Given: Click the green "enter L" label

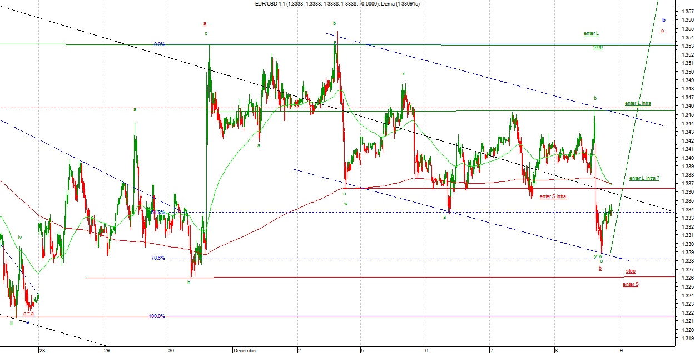Looking at the screenshot, I should [x=591, y=33].
